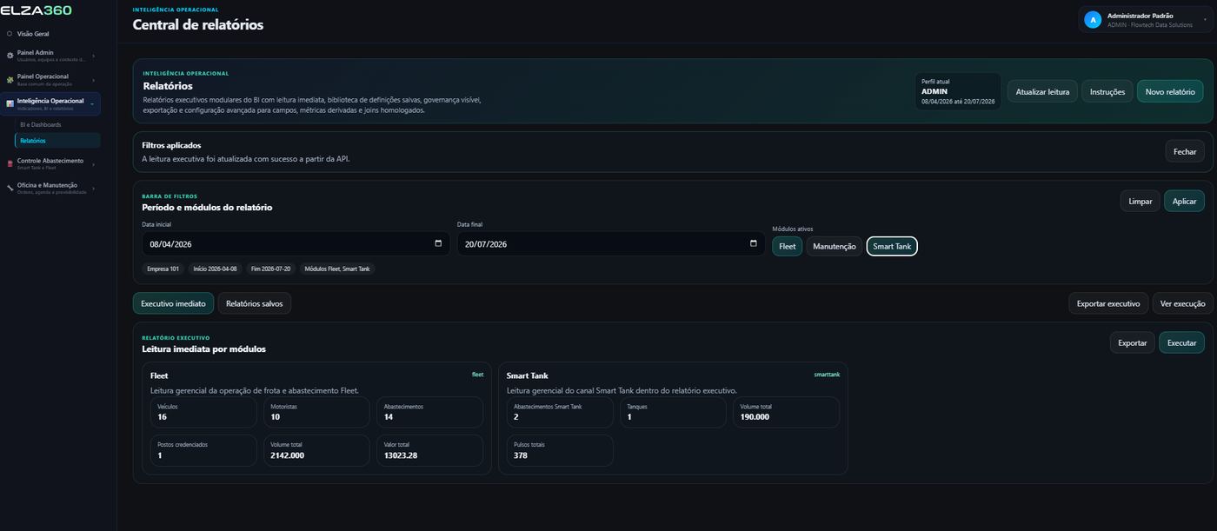Screen dimensions: 1217x531
Task: Clear filters with Limpar button
Action: tap(1140, 201)
